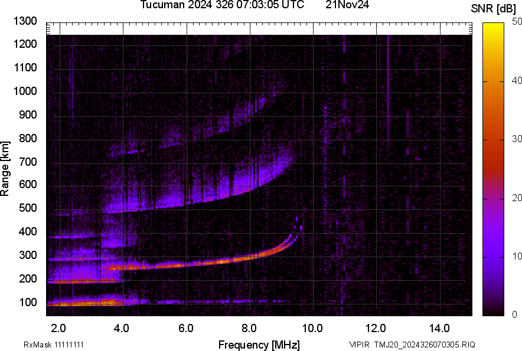Click the colorbar value "10"
Screen dimensions: 522x351
click(x=517, y=257)
